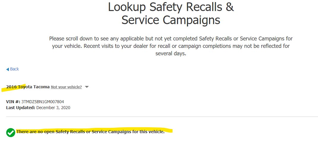318x143 pixels.
Task: Select the VIN number 3TMDZ5BN1GM007804
Action: 42,102
